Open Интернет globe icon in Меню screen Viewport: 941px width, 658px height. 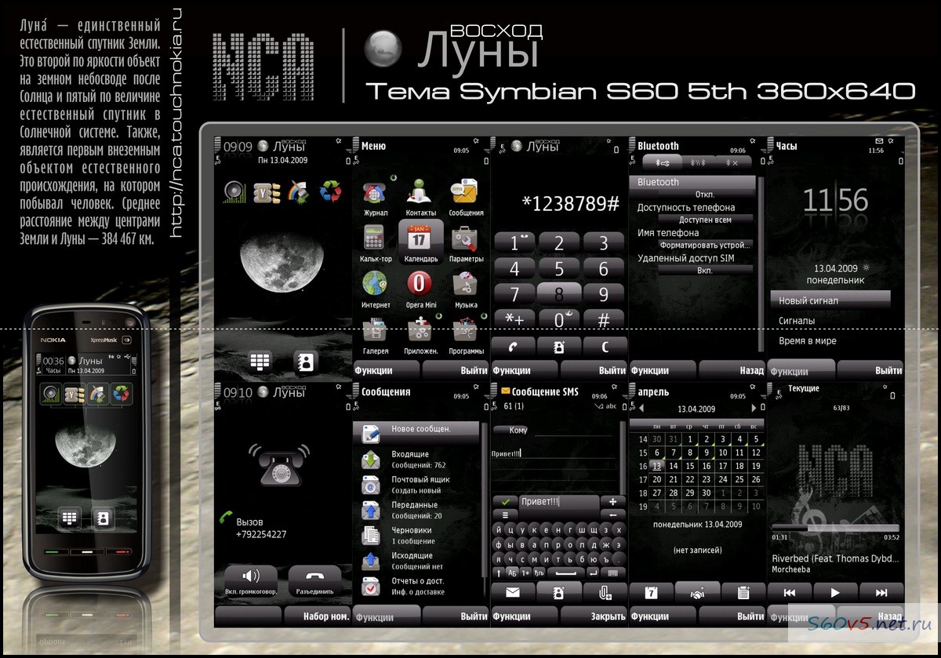(376, 284)
